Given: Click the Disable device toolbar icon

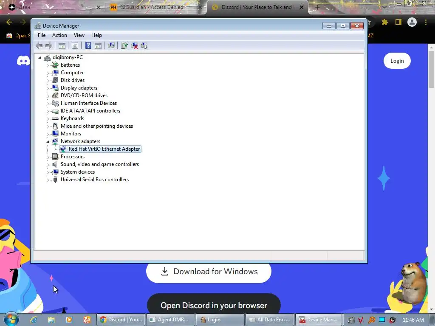Looking at the screenshot, I should 144,46.
